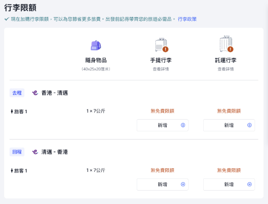This screenshot has width=268, height=204.
Task: Click plus icon in return carry-on 新增 button
Action: point(183,184)
